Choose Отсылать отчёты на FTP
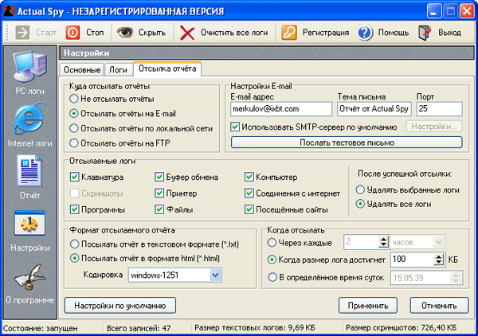This screenshot has height=336, width=478. pos(74,143)
